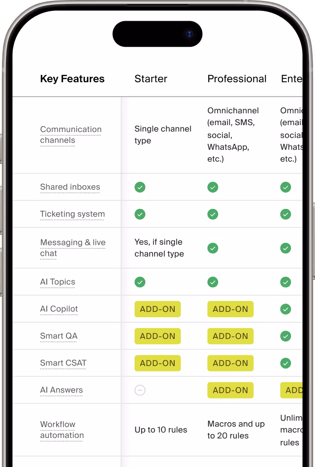This screenshot has width=315, height=467.
Task: Open the AI Copilot feature link
Action: 59,309
